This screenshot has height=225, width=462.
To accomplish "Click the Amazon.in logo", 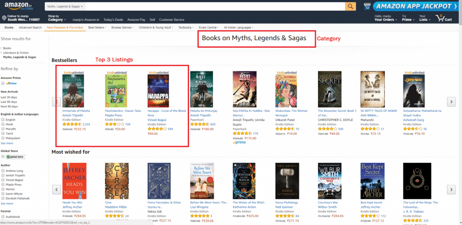I will [19, 6].
